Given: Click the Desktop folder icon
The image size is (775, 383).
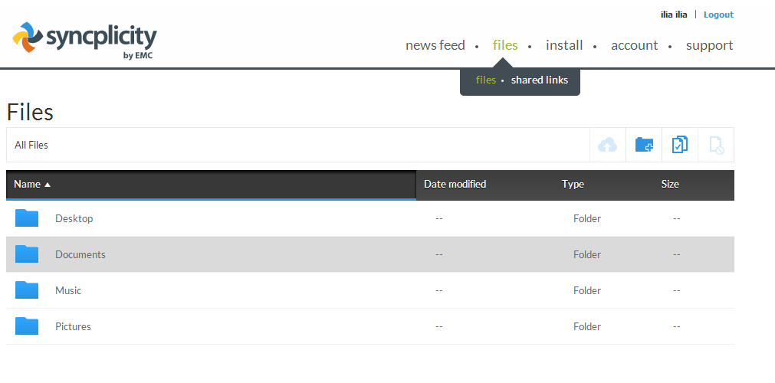Looking at the screenshot, I should 27,218.
